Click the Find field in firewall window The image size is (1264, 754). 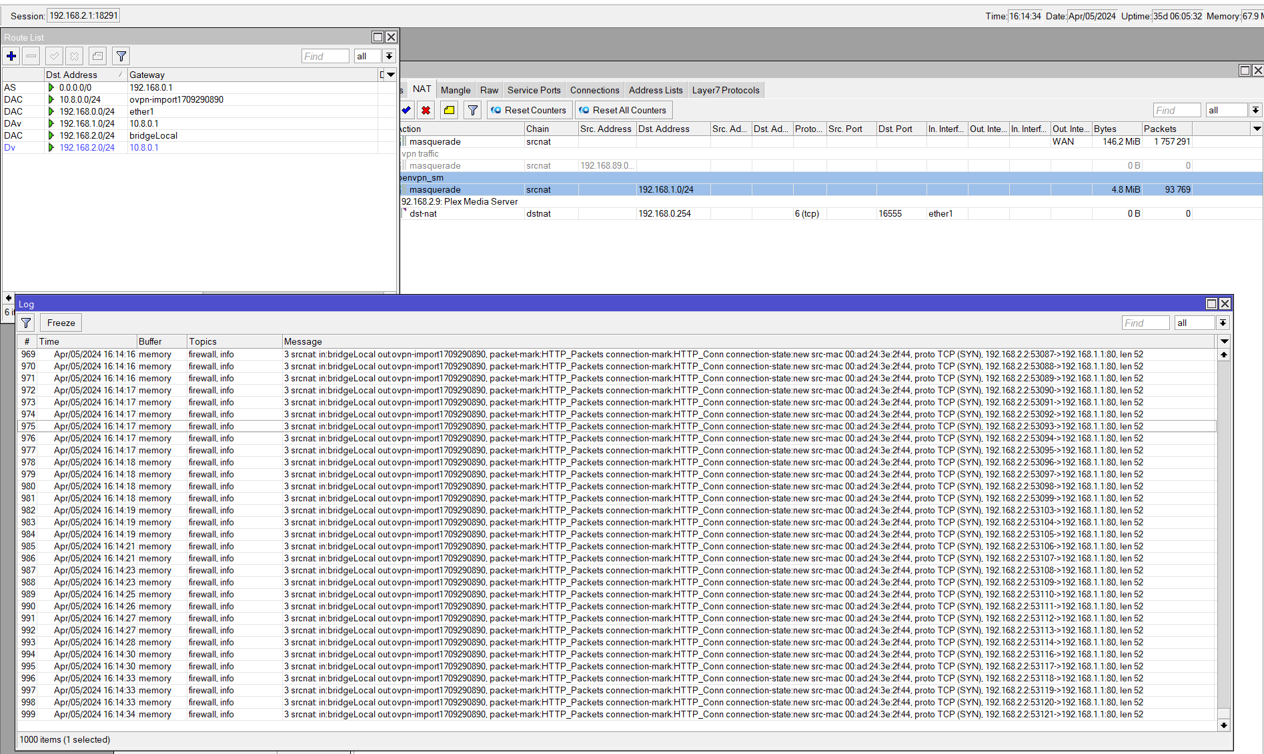click(1177, 110)
